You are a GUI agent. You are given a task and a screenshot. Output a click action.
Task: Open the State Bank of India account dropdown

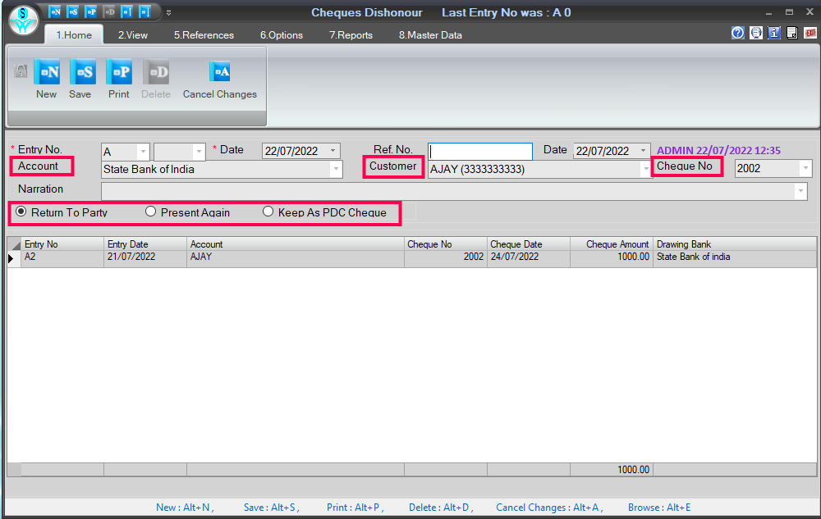click(x=335, y=169)
